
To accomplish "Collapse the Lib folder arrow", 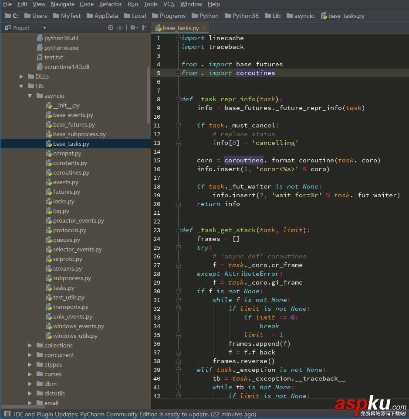I will pyautogui.click(x=21, y=86).
